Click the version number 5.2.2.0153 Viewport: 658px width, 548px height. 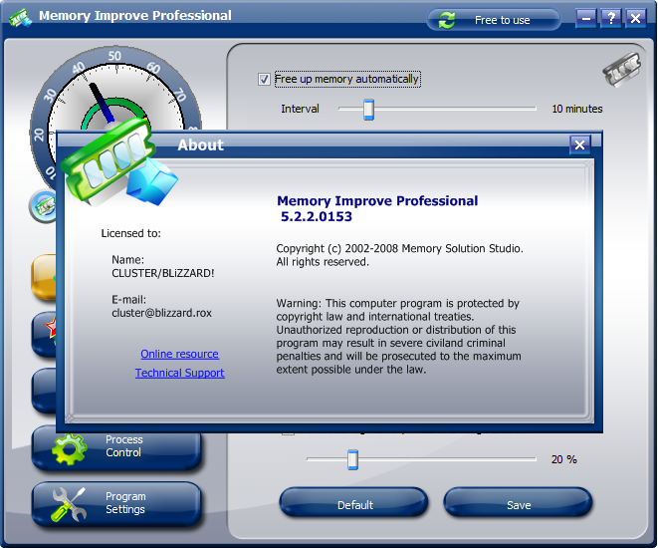click(317, 216)
